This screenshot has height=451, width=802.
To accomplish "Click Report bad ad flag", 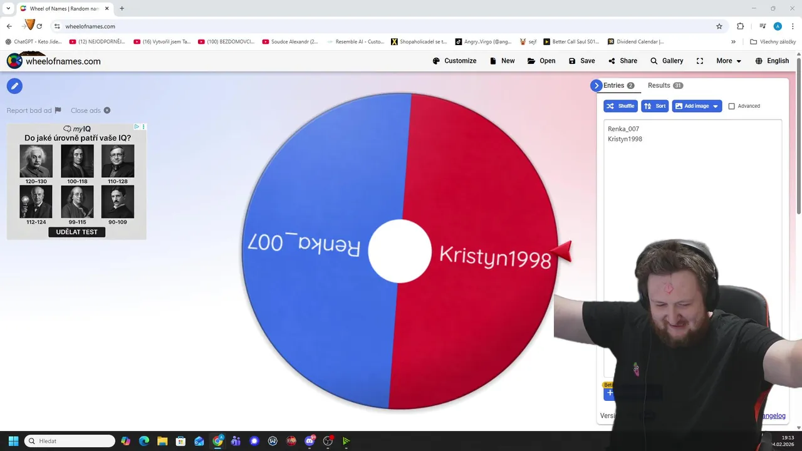I will (34, 110).
